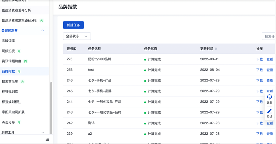The width and height of the screenshot is (276, 144).
Task: Expand the 洞察工具 section
Action: pos(43,132)
